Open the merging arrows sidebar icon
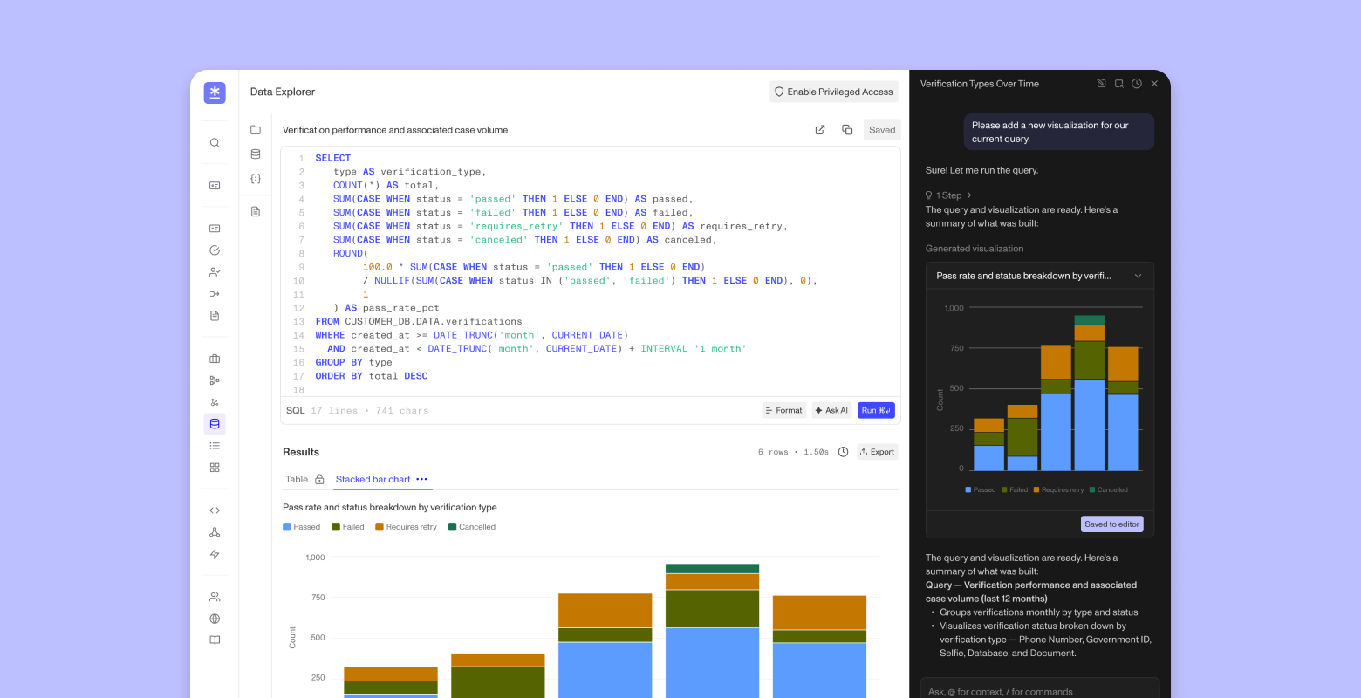Screen dimensions: 1361x698 coord(215,294)
